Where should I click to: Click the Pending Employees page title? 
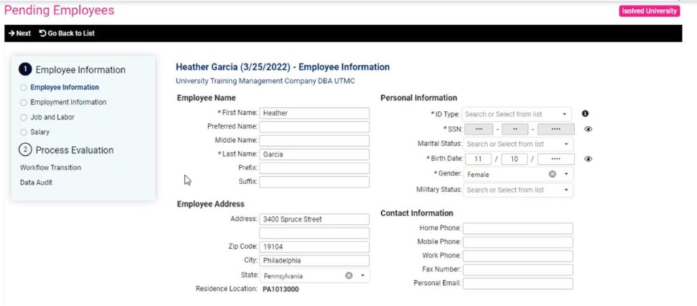(x=59, y=10)
